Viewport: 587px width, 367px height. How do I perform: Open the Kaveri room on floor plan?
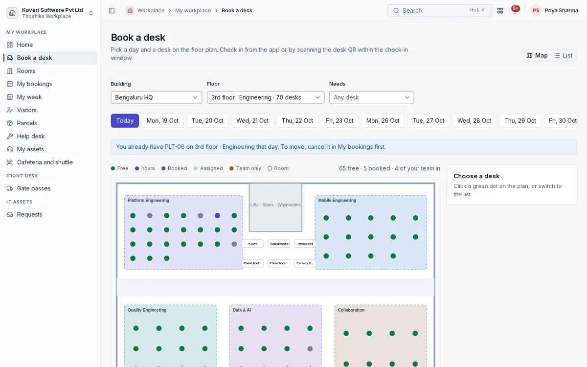pyautogui.click(x=253, y=244)
